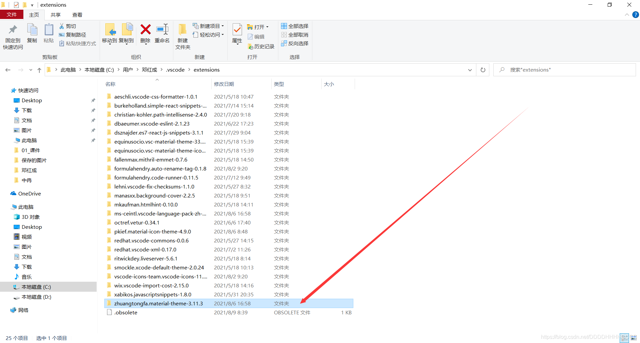Viewport: 640px width, 343px height.
Task: Click the History command
Action: pos(261,47)
